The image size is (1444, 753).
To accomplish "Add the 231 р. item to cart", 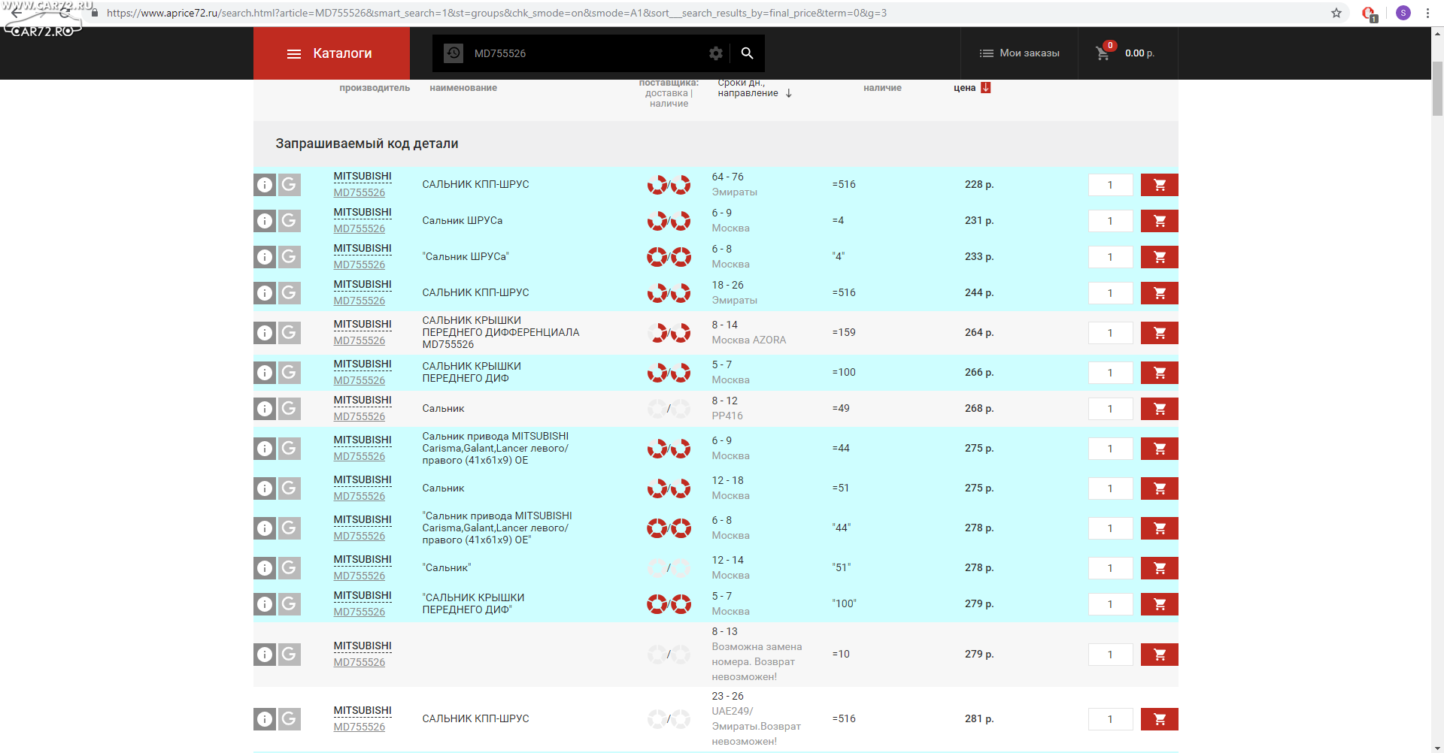I will click(x=1160, y=221).
